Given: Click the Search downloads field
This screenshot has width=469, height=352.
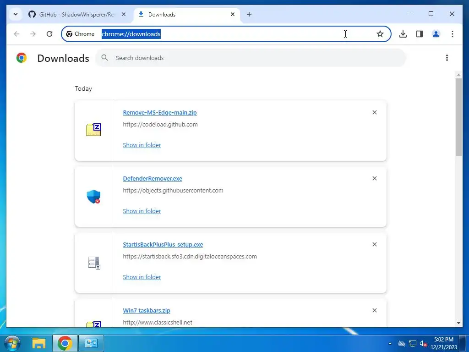Looking at the screenshot, I should [x=251, y=58].
